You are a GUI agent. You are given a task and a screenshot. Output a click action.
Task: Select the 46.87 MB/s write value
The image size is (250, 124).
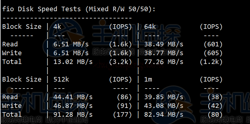[x=73, y=106]
